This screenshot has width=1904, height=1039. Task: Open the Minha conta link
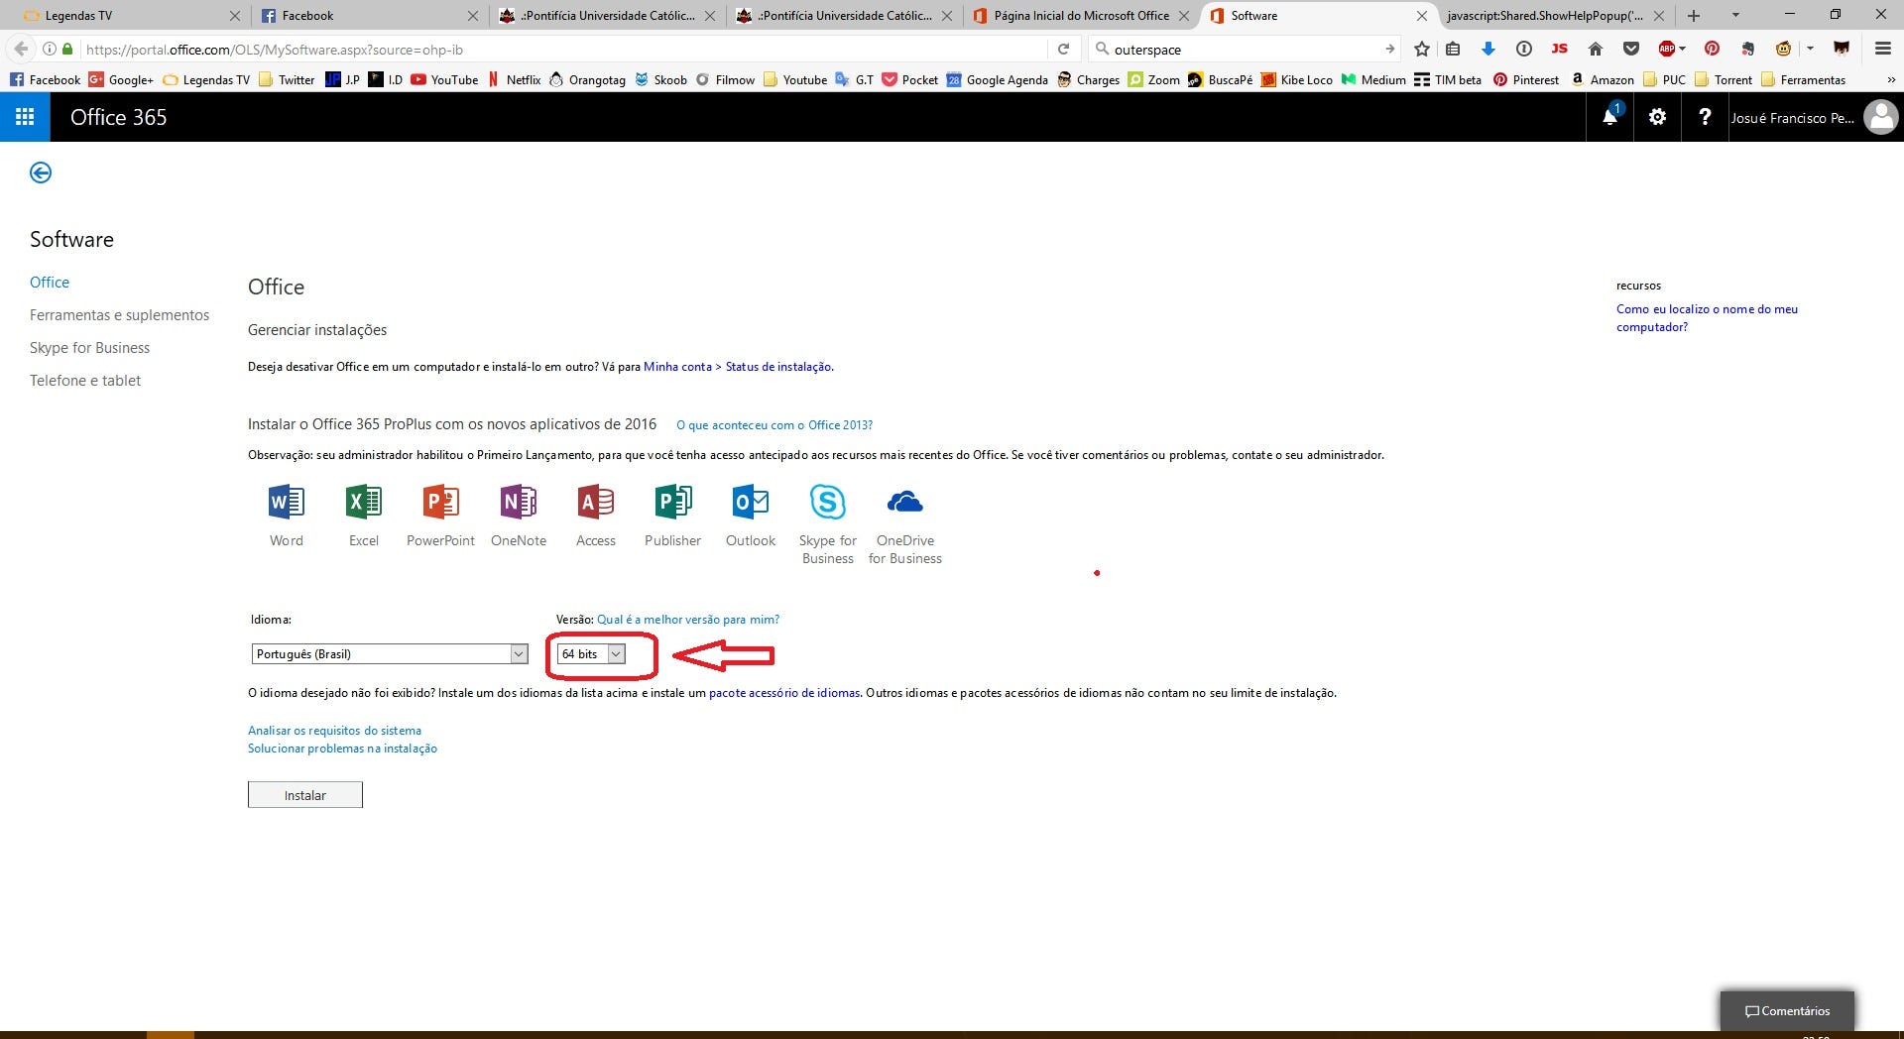pos(677,367)
